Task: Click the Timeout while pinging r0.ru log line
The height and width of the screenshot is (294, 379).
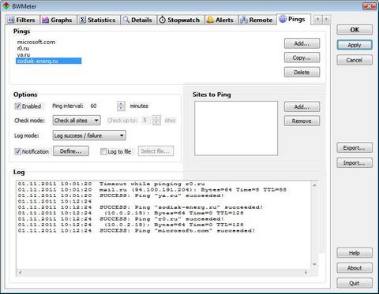Action: tap(111, 184)
